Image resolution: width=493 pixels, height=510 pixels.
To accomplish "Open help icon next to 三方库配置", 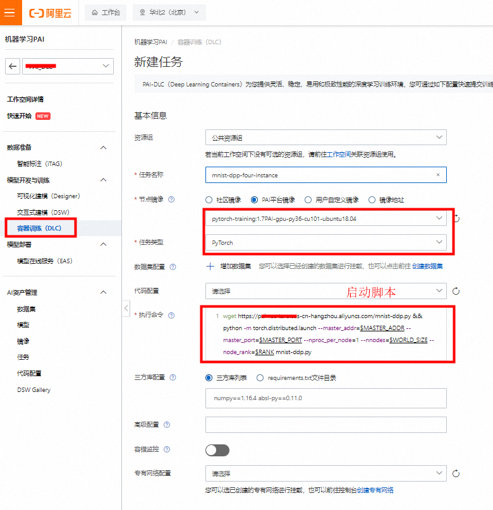I will coord(173,377).
